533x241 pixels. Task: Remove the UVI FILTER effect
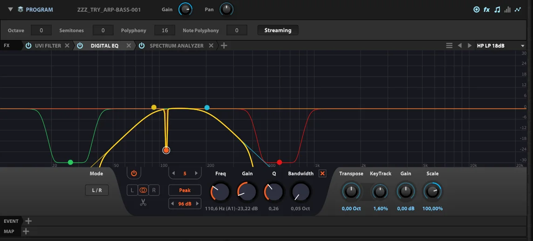67,46
